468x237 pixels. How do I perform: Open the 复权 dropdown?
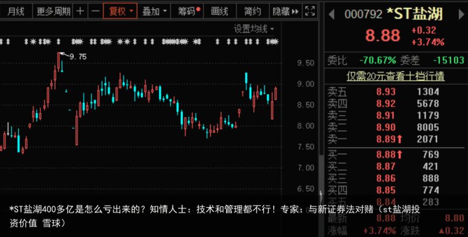(121, 11)
